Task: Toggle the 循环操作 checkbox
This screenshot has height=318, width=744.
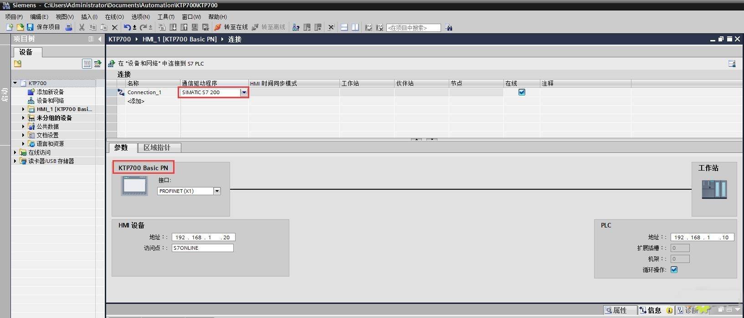Action: coord(674,269)
